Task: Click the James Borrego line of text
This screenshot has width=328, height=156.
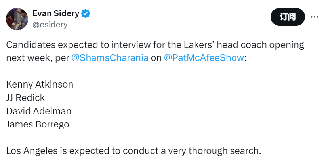Action: point(38,124)
